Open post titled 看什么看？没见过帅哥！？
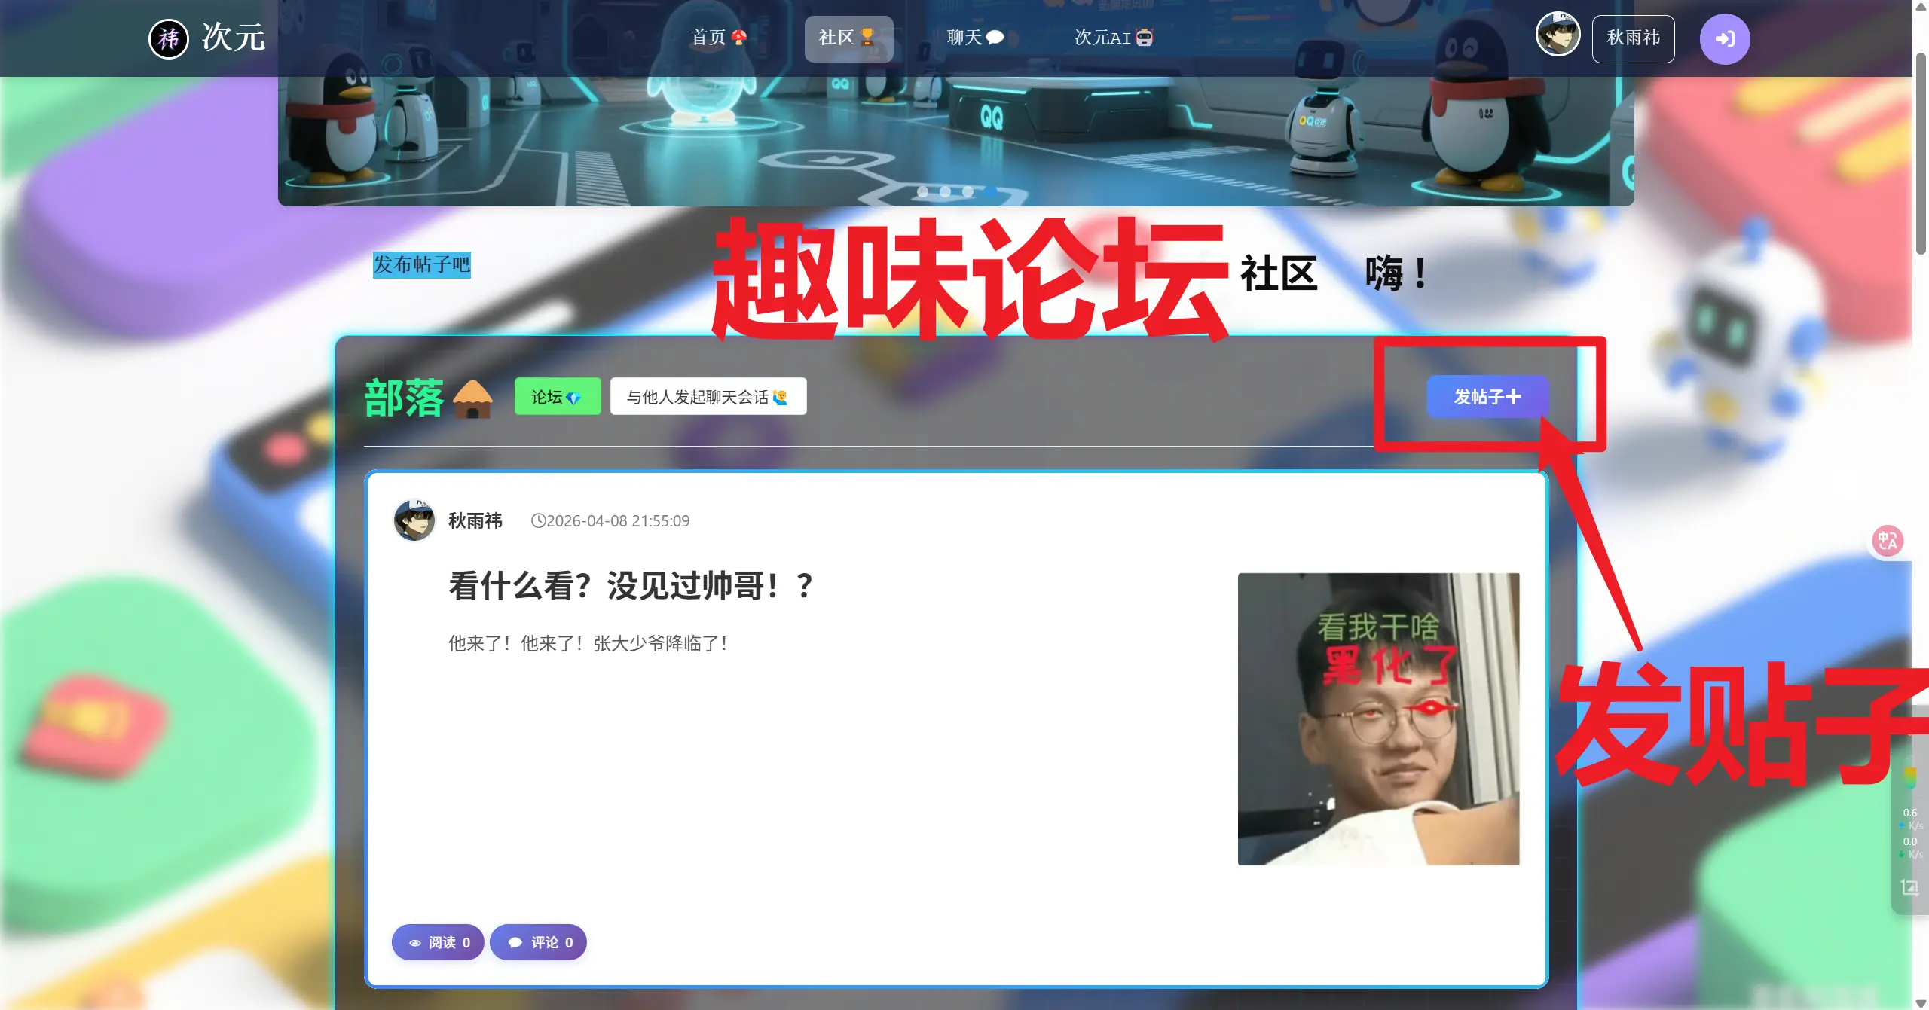The height and width of the screenshot is (1010, 1929). click(631, 585)
